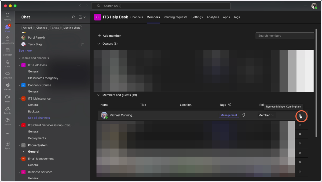Image resolution: width=322 pixels, height=182 pixels.
Task: Open Assignments from the left rail
Action: (x=8, y=40)
